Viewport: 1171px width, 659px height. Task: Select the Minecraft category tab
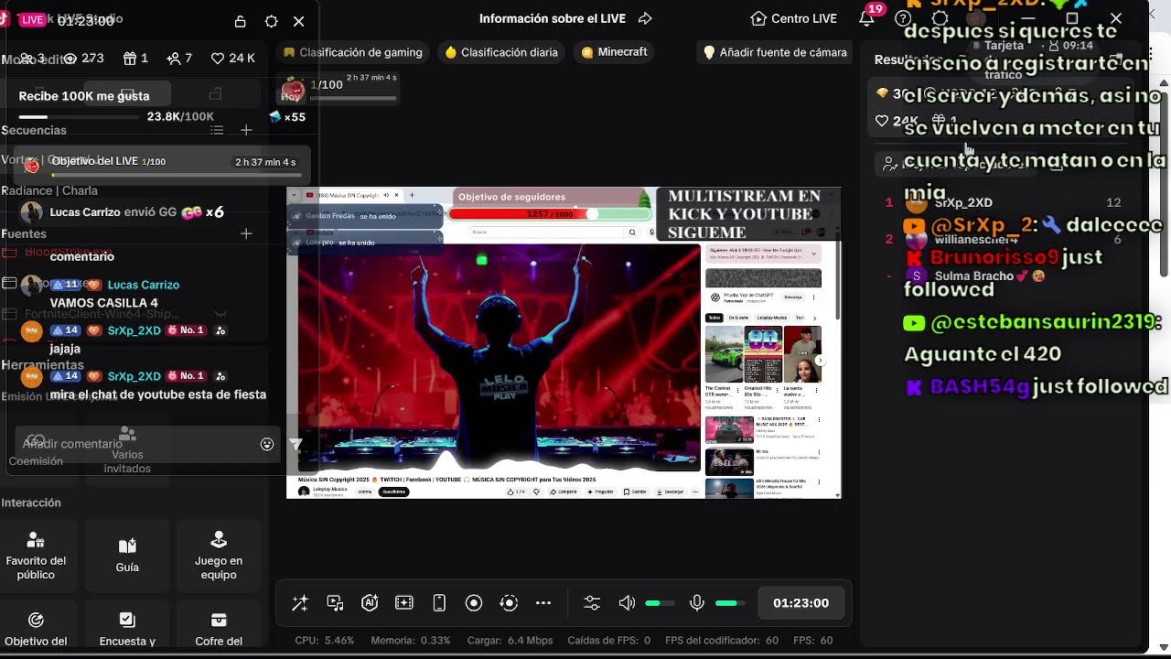[x=615, y=52]
